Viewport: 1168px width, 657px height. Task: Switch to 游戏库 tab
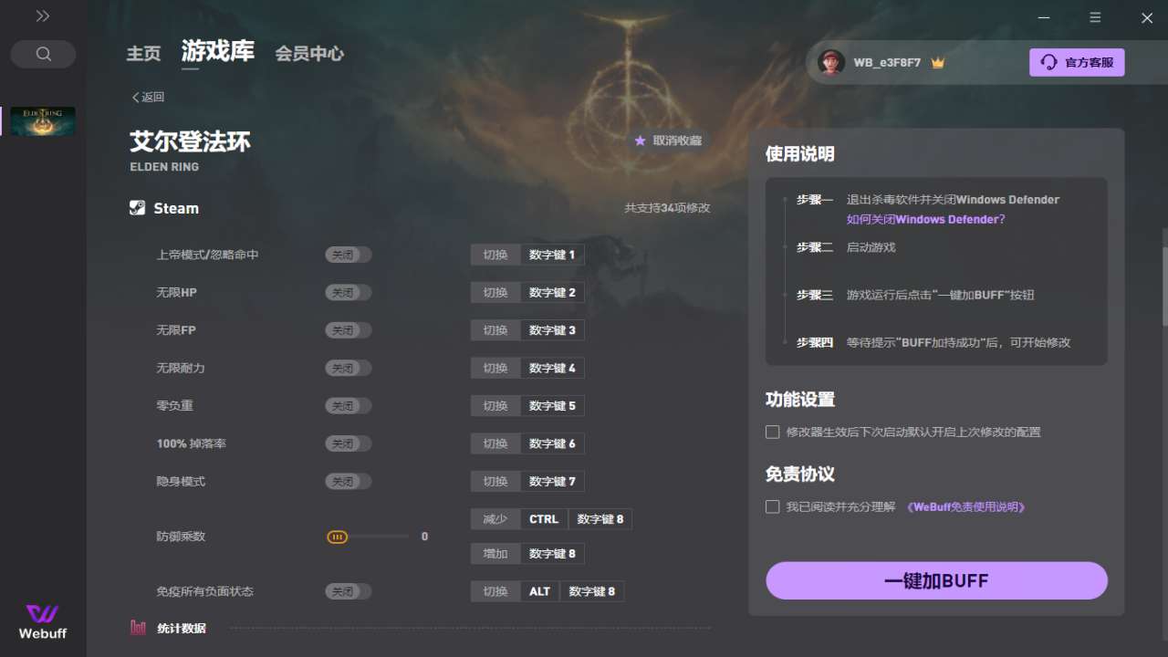tap(217, 51)
